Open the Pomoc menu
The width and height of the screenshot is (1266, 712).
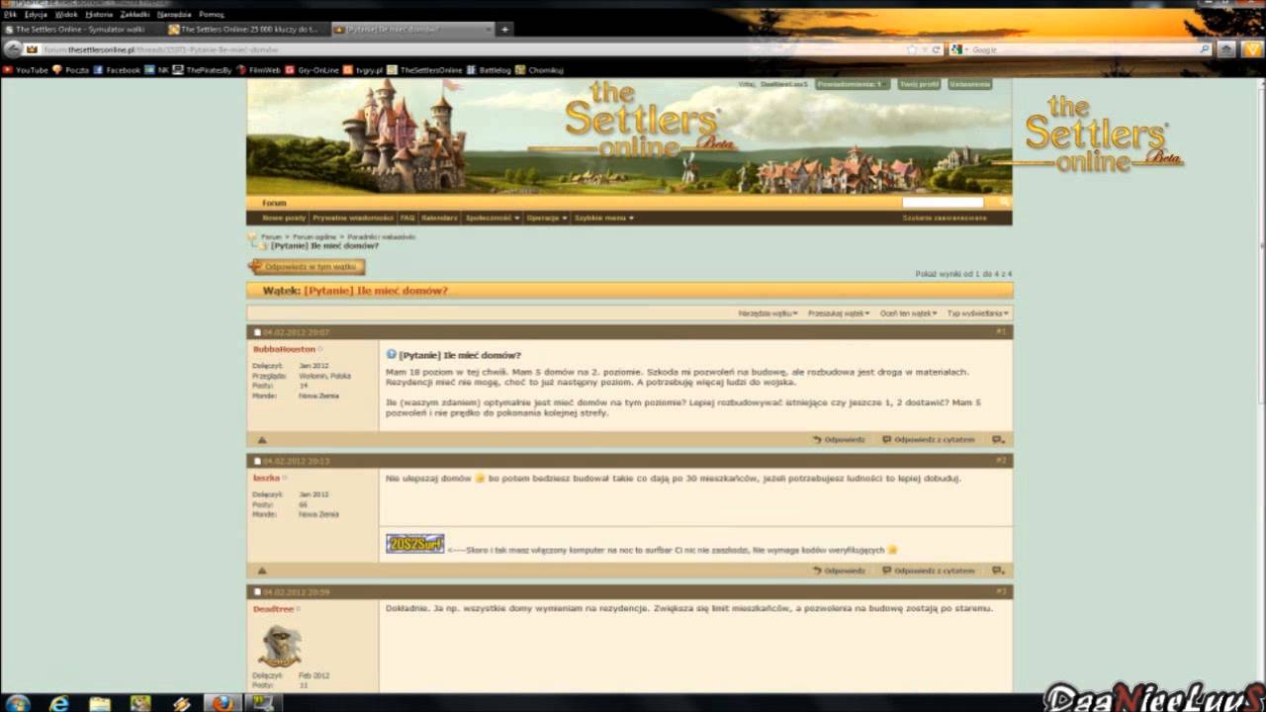coord(212,15)
